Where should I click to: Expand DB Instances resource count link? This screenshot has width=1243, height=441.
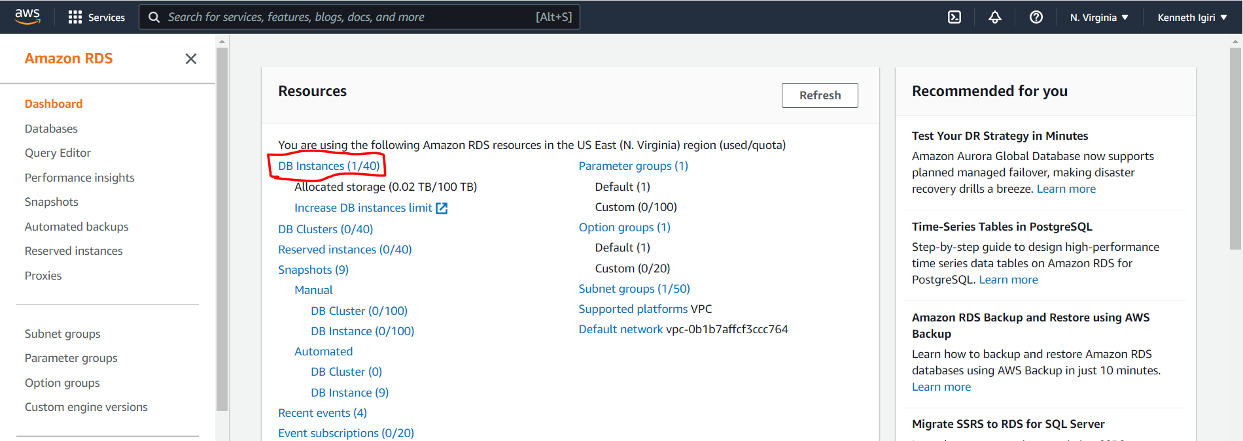tap(328, 166)
